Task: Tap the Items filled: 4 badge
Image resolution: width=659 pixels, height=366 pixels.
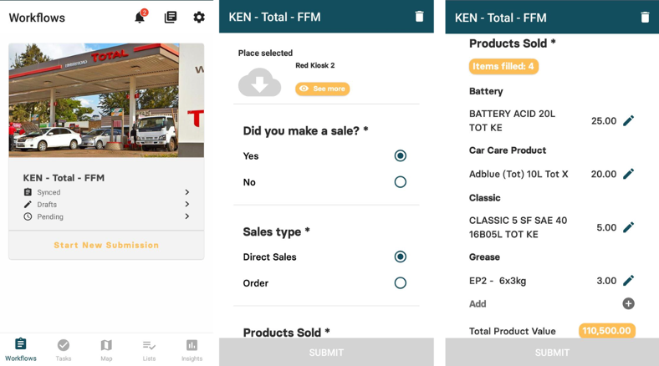Action: pos(503,66)
